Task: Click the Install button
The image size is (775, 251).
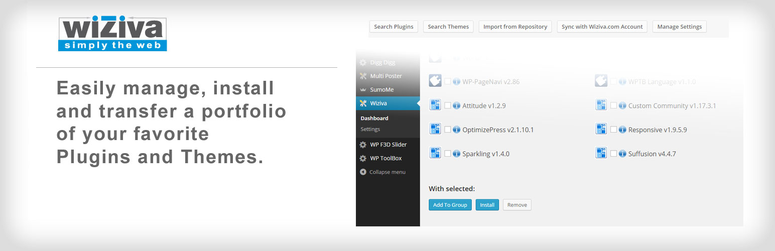Action: tap(487, 205)
